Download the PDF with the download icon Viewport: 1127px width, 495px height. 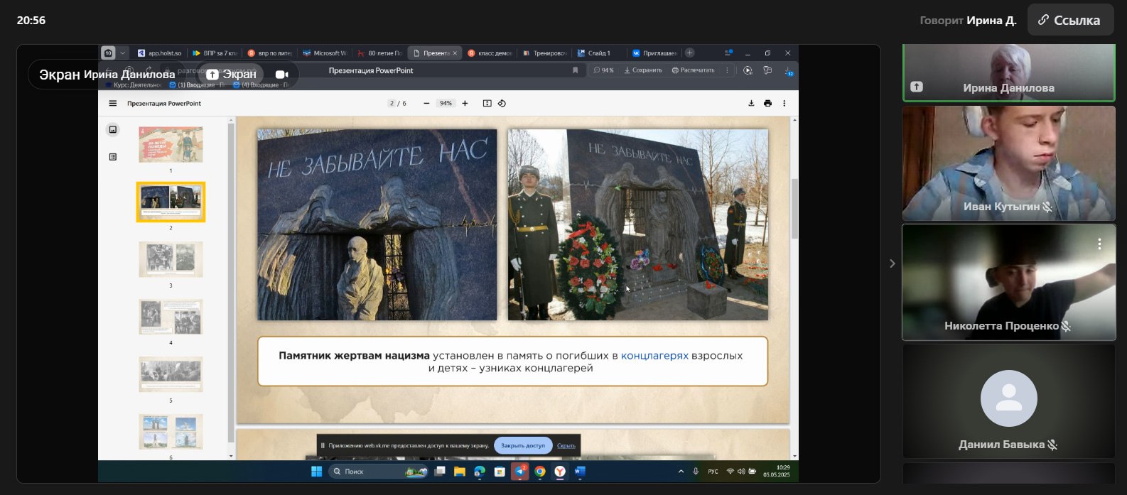click(751, 104)
